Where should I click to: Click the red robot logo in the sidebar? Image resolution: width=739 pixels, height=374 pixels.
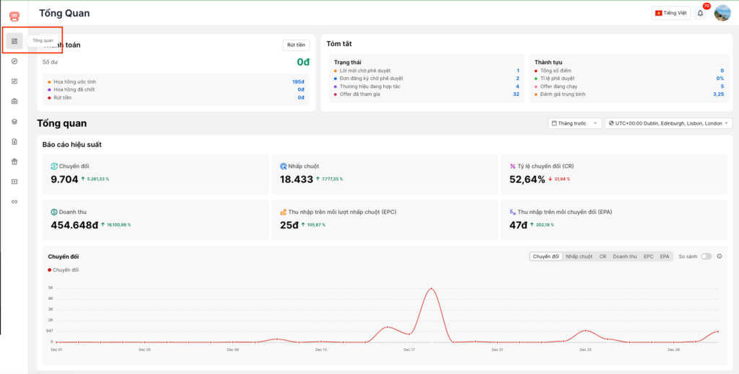14,17
